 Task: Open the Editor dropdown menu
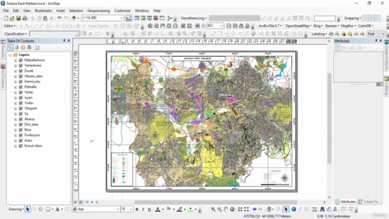coord(10,26)
